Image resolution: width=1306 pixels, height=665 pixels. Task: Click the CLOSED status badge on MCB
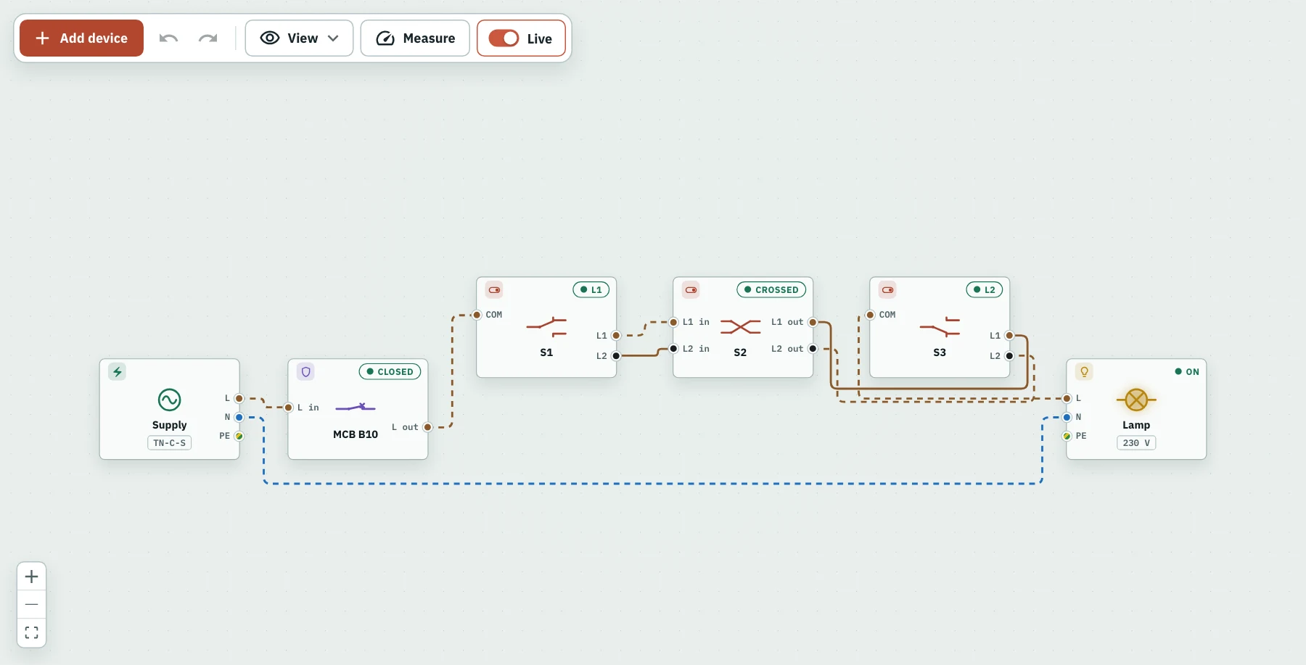point(390,371)
